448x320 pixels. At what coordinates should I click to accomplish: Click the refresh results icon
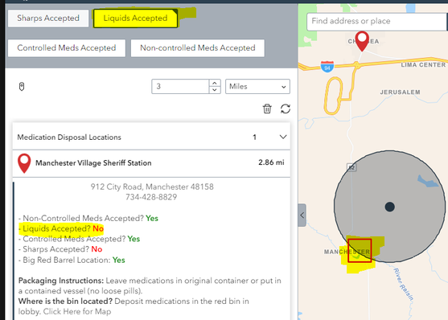(286, 109)
